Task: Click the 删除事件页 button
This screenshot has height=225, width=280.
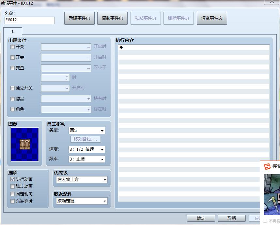Action: [x=179, y=18]
